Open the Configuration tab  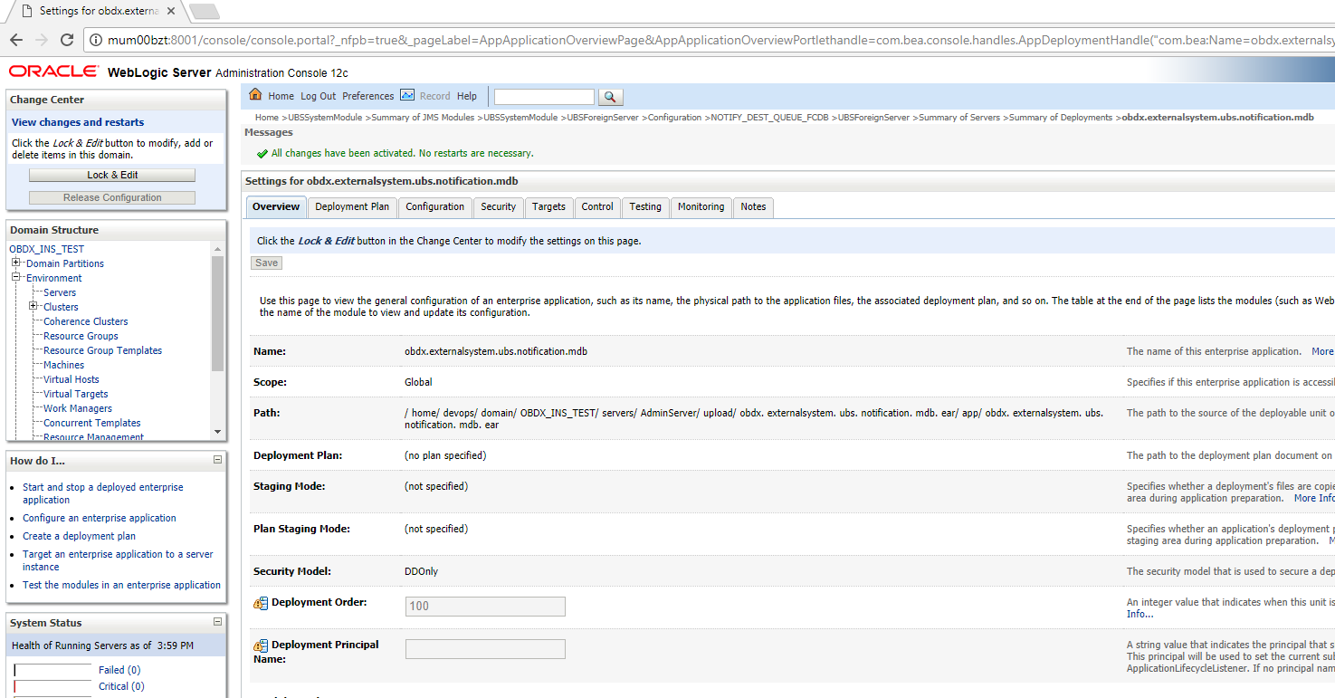click(x=434, y=207)
